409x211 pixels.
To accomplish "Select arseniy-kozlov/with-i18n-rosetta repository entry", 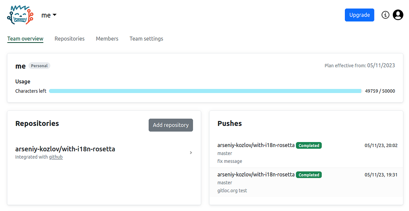I will [x=65, y=149].
